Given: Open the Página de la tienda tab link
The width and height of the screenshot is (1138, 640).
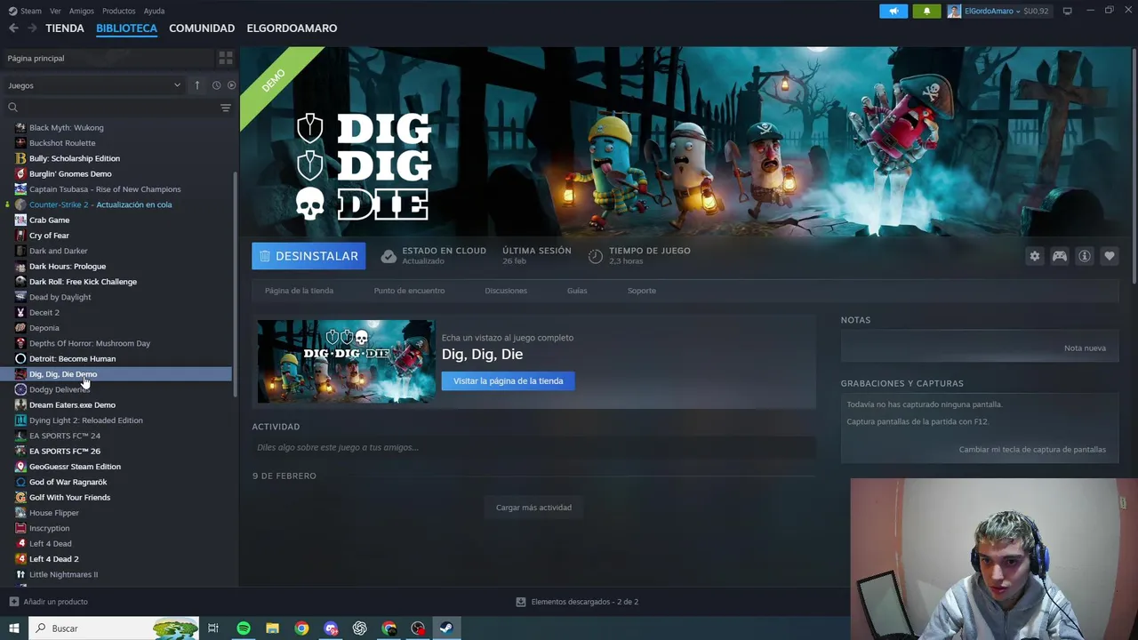Looking at the screenshot, I should point(299,291).
